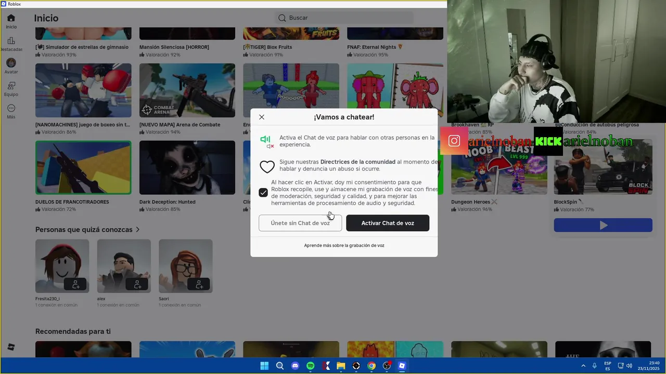Viewport: 666px width, 374px height.
Task: Open ESP language input switcher
Action: [608, 366]
